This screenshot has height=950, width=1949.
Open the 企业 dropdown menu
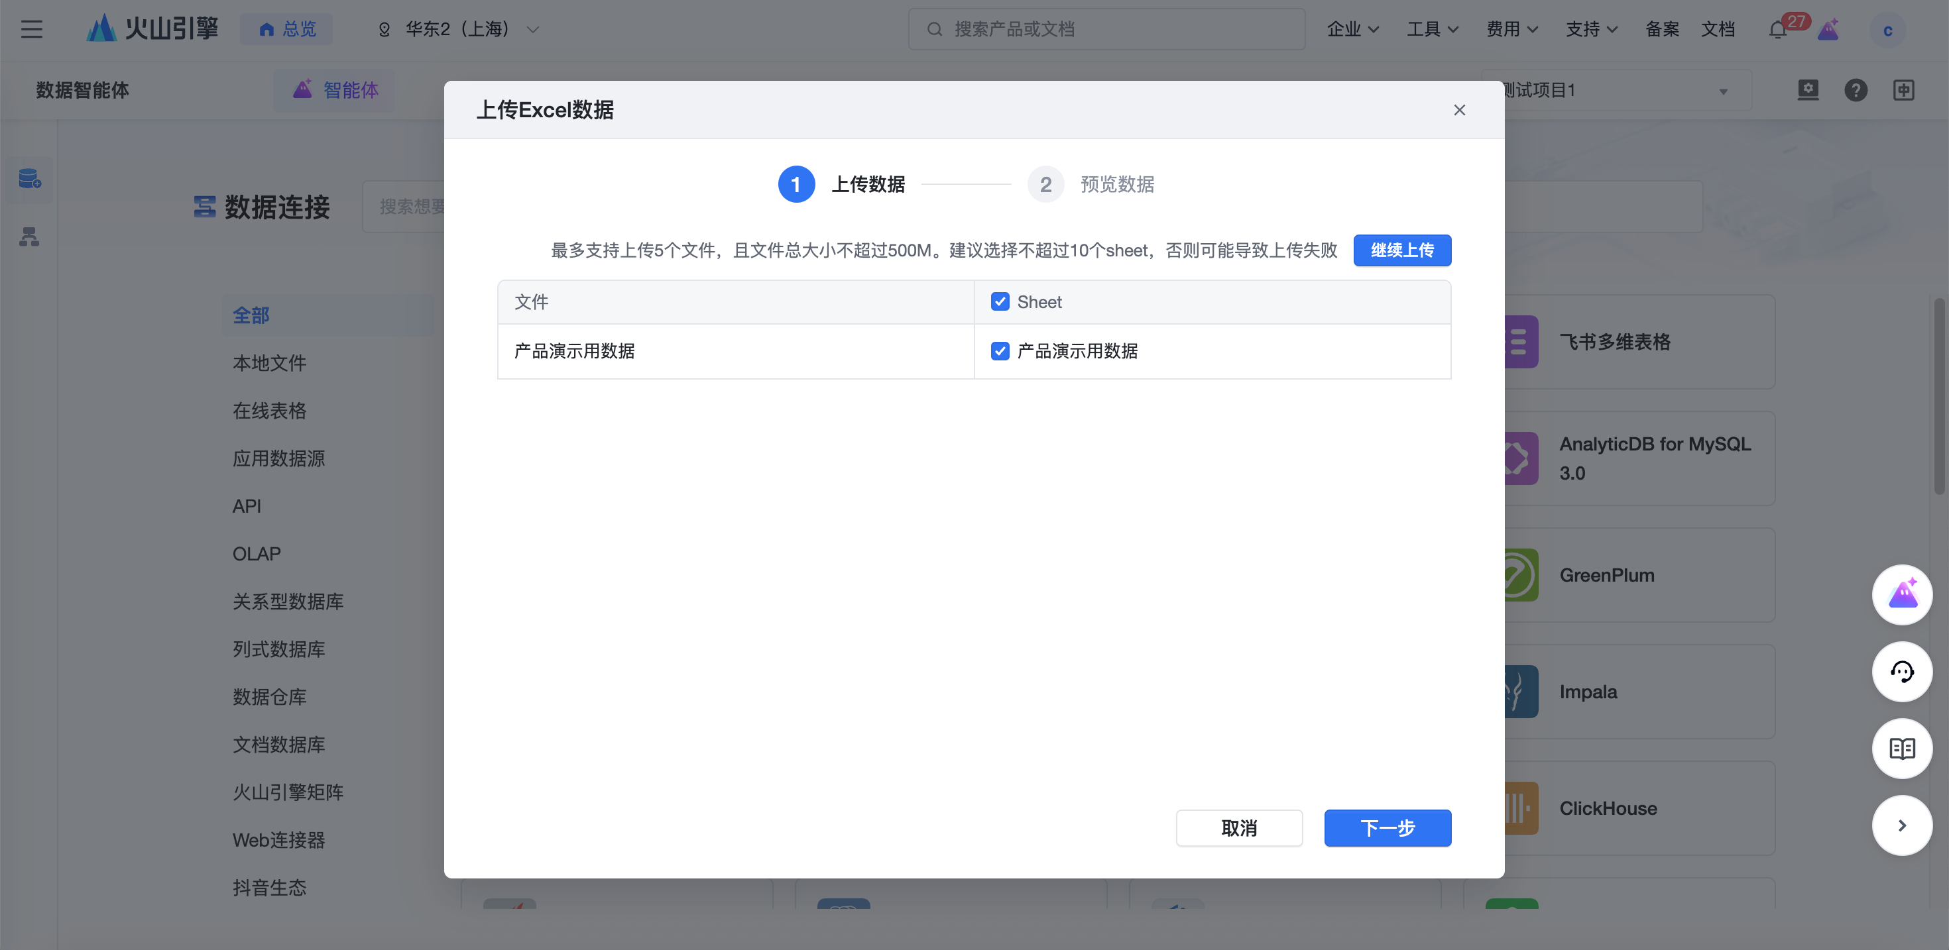(1352, 28)
